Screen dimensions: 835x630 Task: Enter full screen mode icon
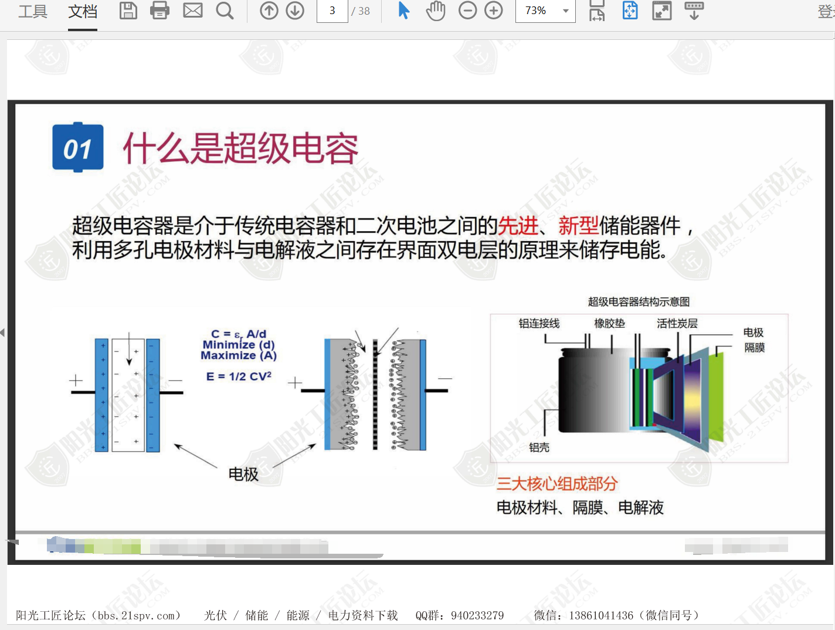pos(662,11)
